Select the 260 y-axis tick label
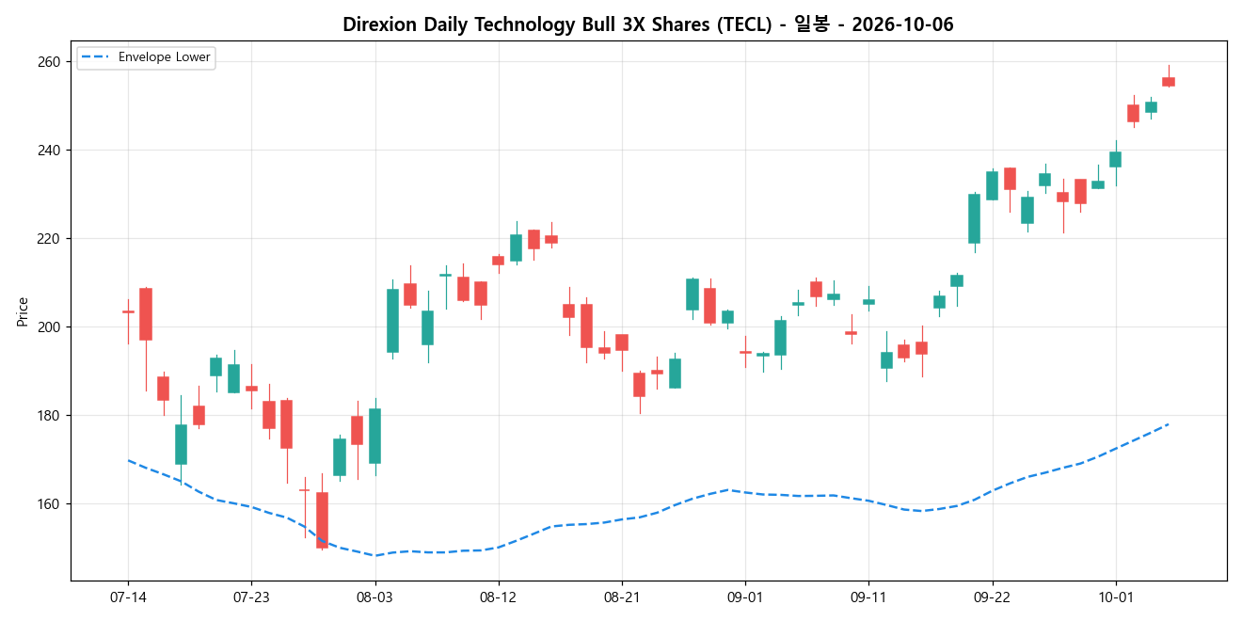The image size is (1242, 621). pyautogui.click(x=50, y=62)
